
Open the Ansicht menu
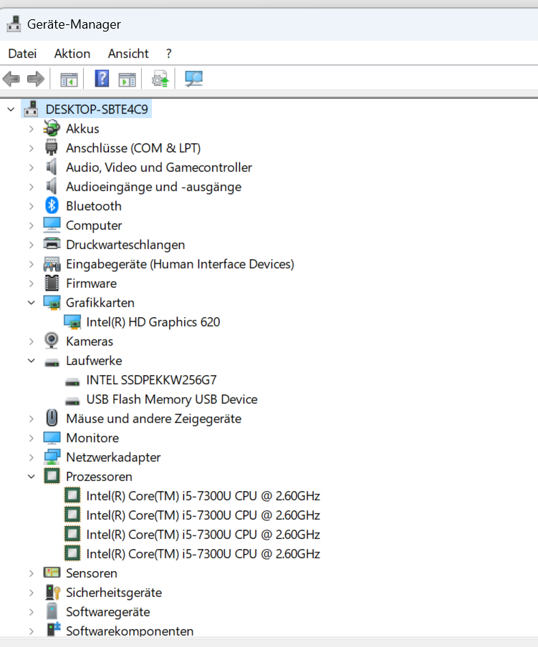(128, 54)
